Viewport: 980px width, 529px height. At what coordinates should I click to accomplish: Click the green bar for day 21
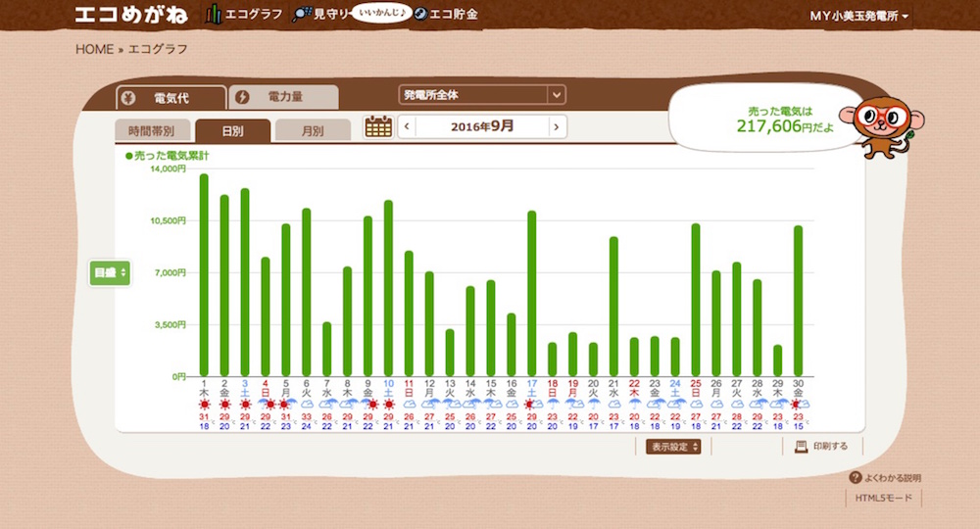(x=613, y=306)
